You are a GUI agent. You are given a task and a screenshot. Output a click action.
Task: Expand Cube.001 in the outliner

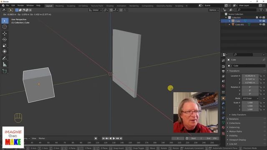(x=229, y=25)
